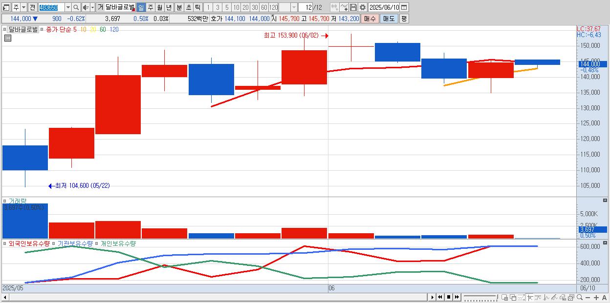
Task: Click the 달바글로벌 chart legend label
Action: coord(23,29)
